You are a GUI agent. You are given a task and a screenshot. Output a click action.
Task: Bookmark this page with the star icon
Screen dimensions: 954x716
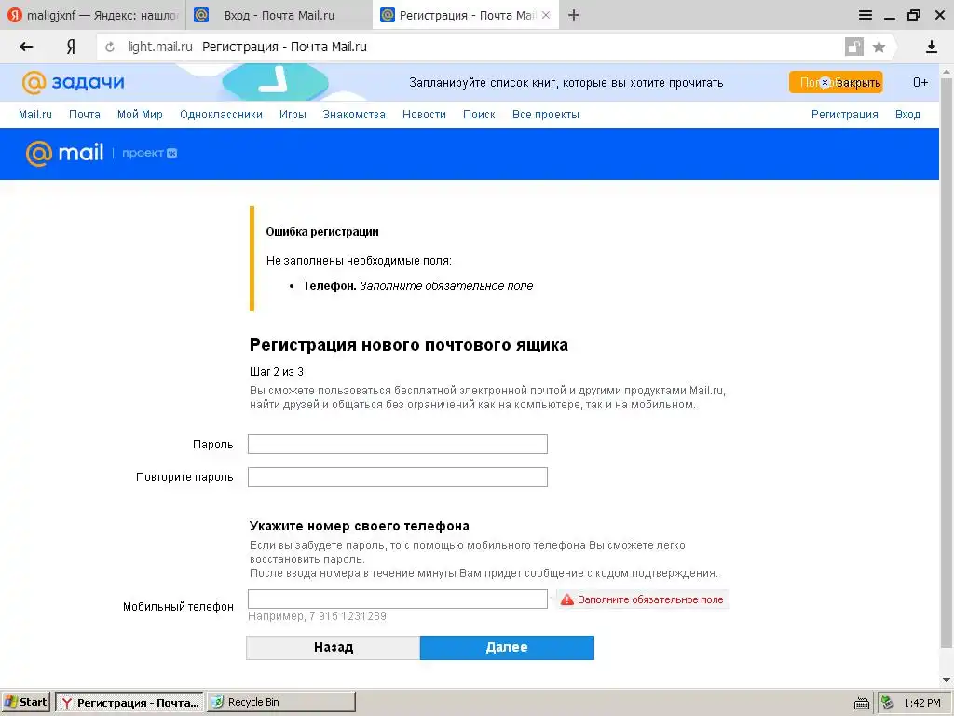click(879, 47)
